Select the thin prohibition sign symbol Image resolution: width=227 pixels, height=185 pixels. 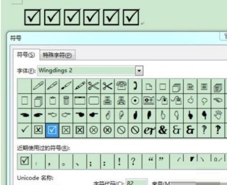coord(121,130)
